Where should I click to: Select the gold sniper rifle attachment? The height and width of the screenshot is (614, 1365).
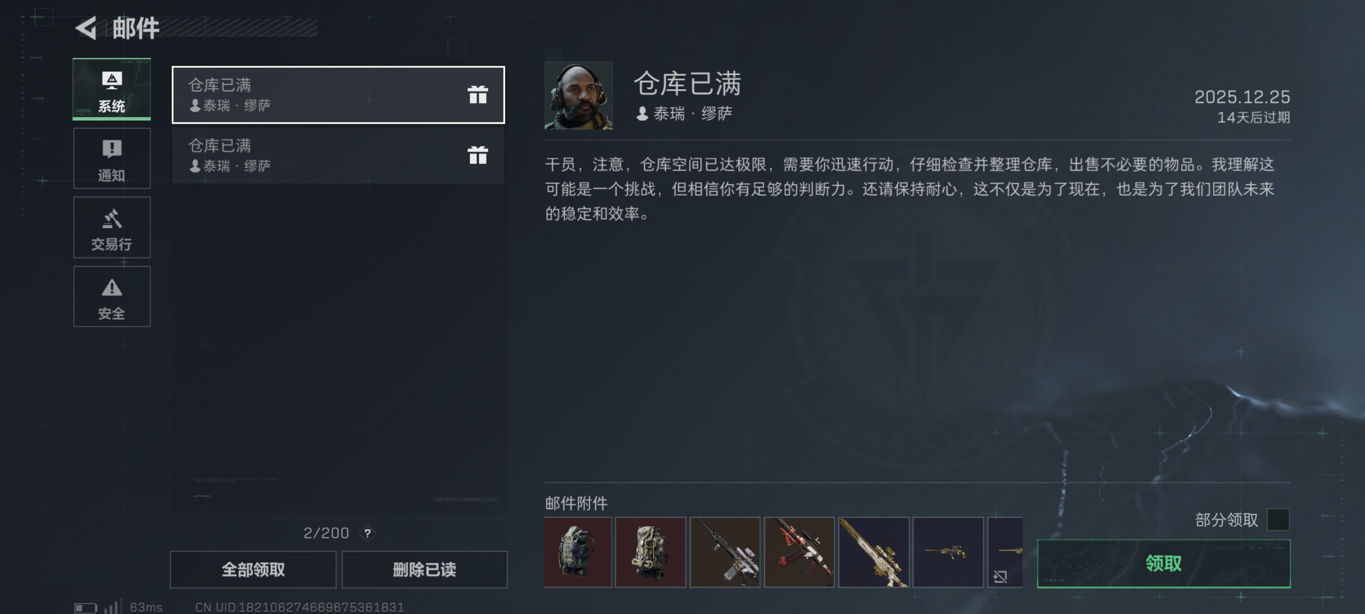(874, 552)
